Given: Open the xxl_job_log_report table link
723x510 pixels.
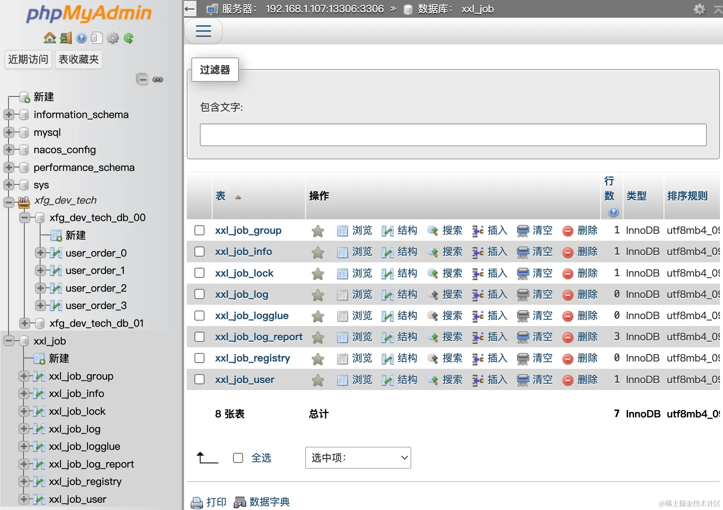Looking at the screenshot, I should tap(258, 337).
